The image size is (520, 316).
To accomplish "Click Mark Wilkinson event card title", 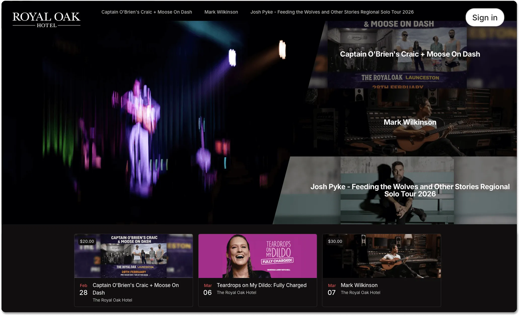I will point(359,285).
